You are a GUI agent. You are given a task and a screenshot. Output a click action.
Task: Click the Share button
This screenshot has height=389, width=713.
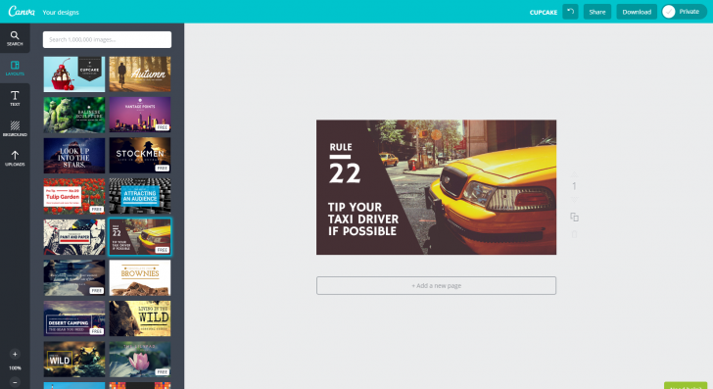point(597,12)
